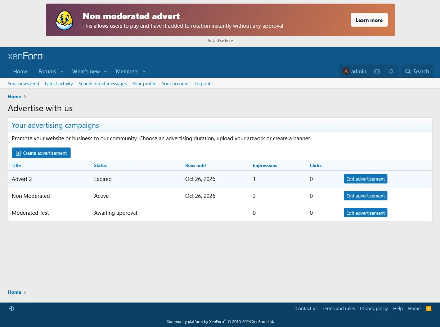Edit advertisement for Advert 2
This screenshot has height=327, width=440.
(365, 179)
